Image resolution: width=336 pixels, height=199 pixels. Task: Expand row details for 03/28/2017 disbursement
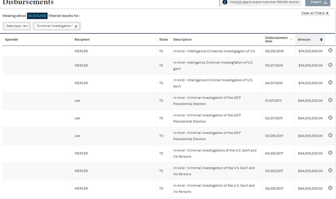coord(330,135)
